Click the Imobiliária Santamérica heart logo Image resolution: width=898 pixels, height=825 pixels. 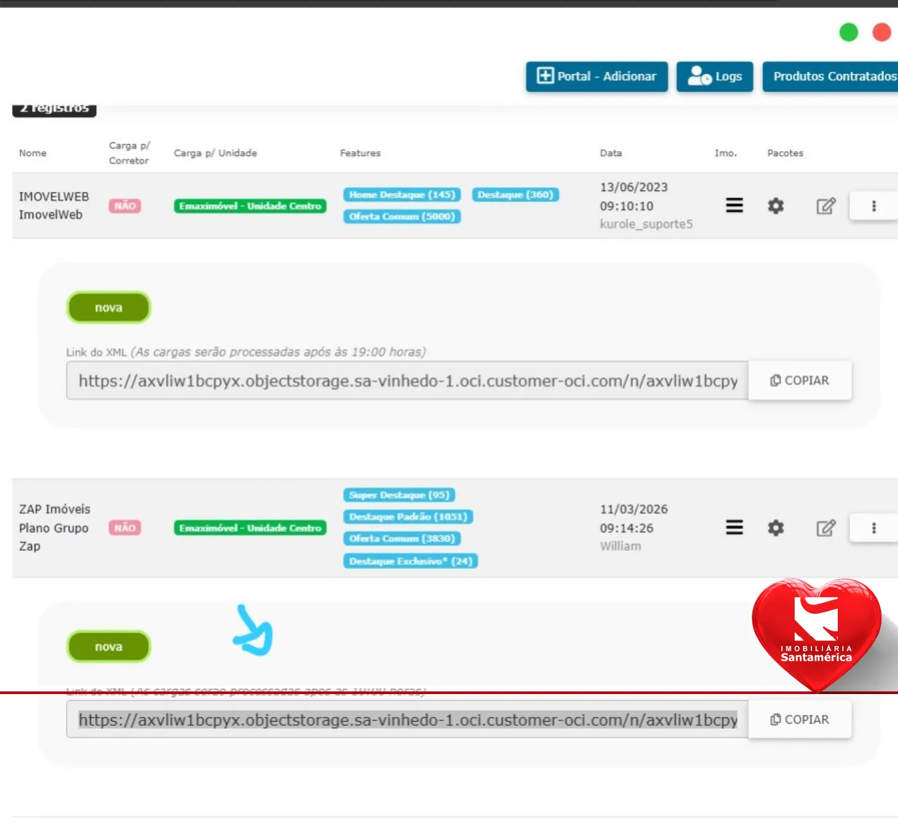click(816, 632)
